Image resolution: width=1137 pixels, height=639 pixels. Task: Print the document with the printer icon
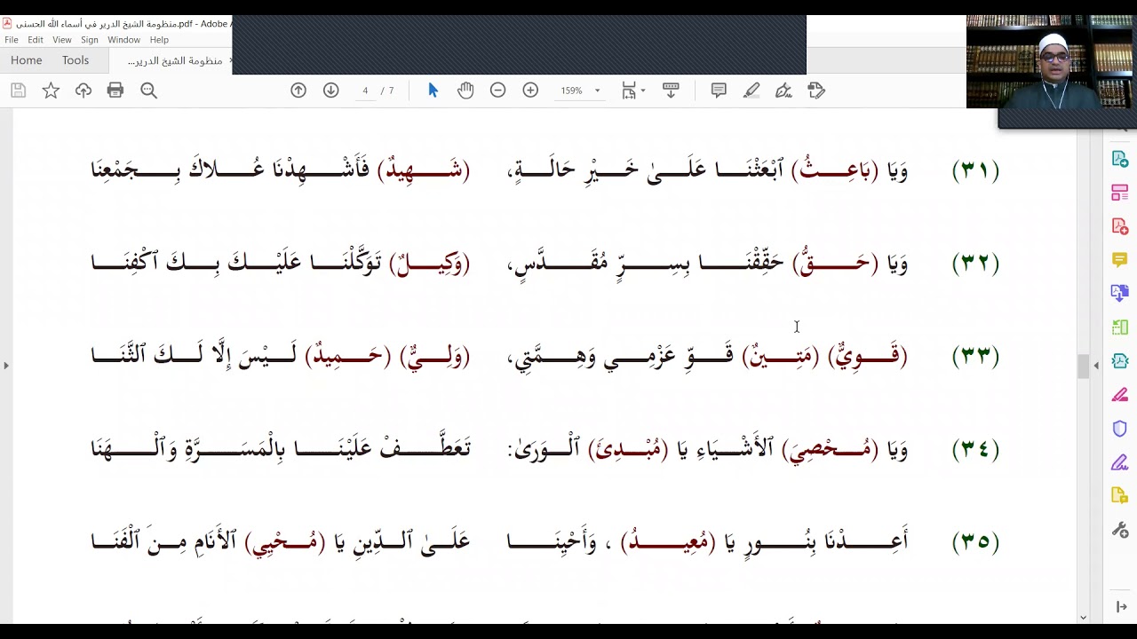click(x=115, y=91)
